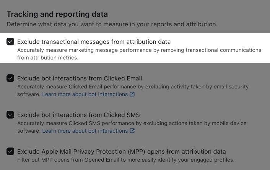The height and width of the screenshot is (170, 270).
Task: Click the 'Tracking and reporting data' heading
Action: click(x=57, y=14)
